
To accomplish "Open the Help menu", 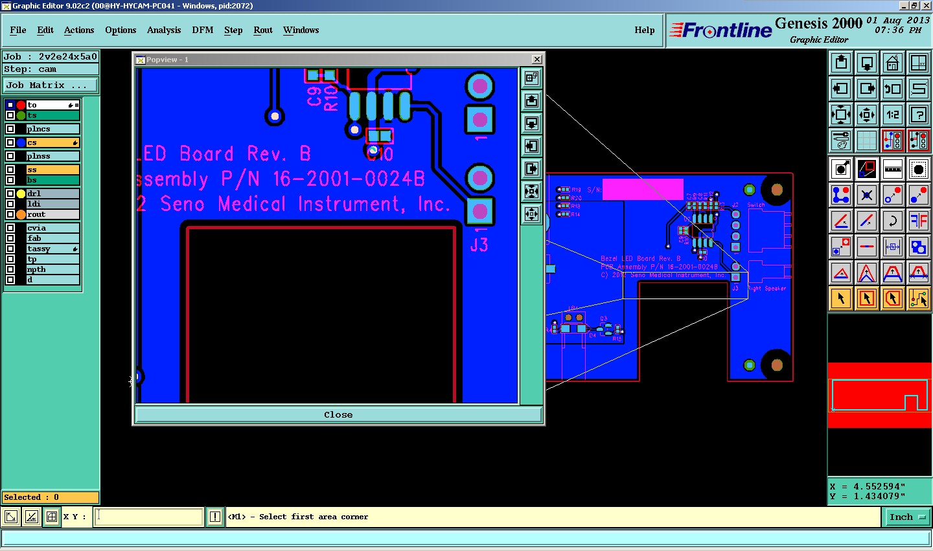I will point(645,30).
